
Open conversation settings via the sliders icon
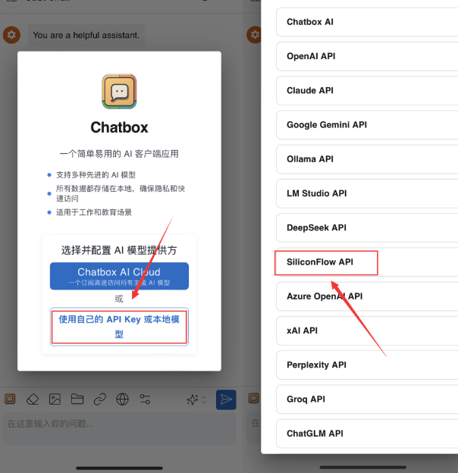click(x=145, y=399)
